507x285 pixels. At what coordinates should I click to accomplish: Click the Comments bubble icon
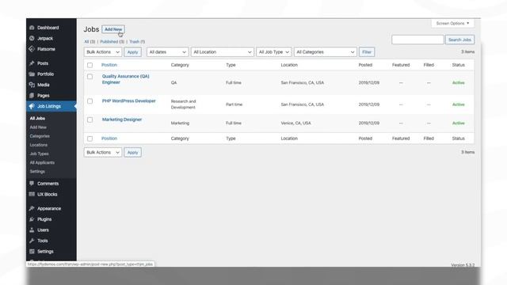coord(32,184)
